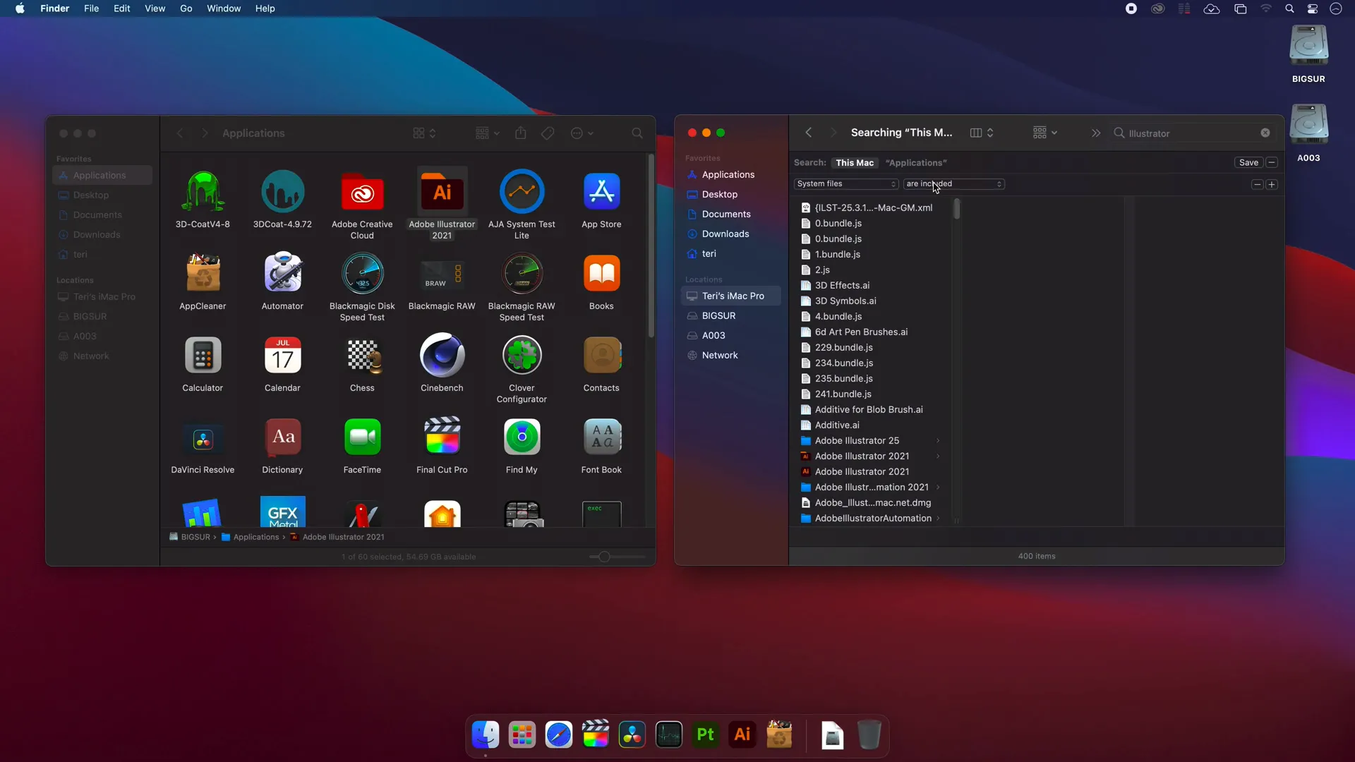Open Spotlight search in menu bar
Viewport: 1355px width, 762px height.
[x=1289, y=8]
